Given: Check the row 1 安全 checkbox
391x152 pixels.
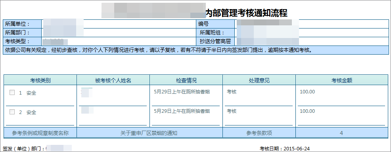Looking at the screenshot, I should coord(12,93).
